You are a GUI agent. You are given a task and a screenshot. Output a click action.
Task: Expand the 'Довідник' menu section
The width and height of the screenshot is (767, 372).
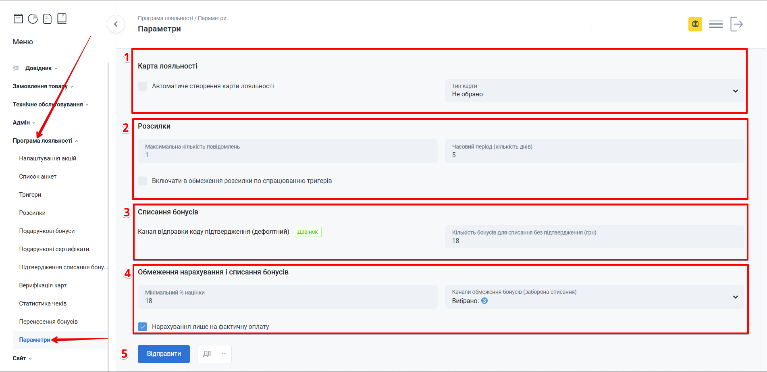point(38,68)
